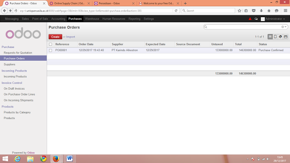Launch Google Chrome from taskbar
290x163 pixels.
tap(43, 159)
